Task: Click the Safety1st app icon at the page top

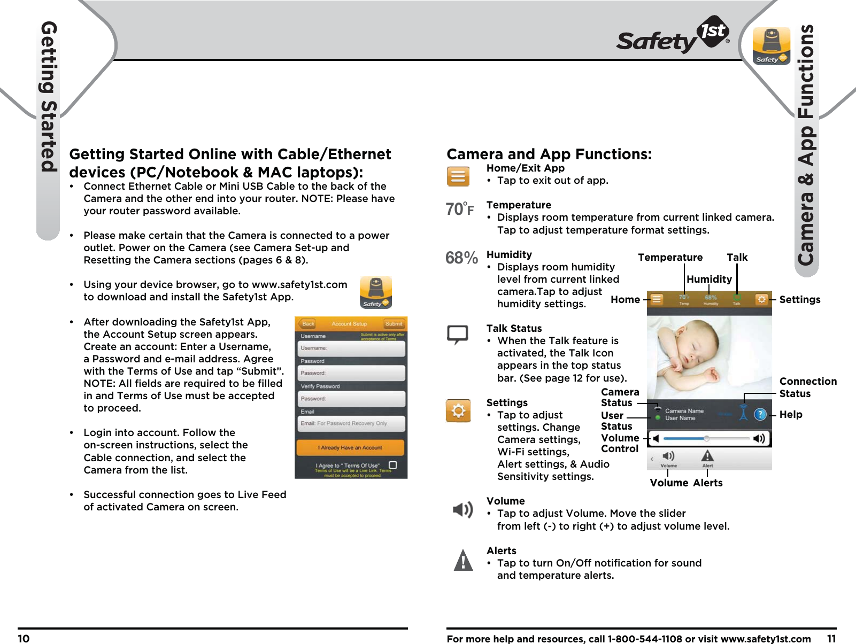Action: 772,46
